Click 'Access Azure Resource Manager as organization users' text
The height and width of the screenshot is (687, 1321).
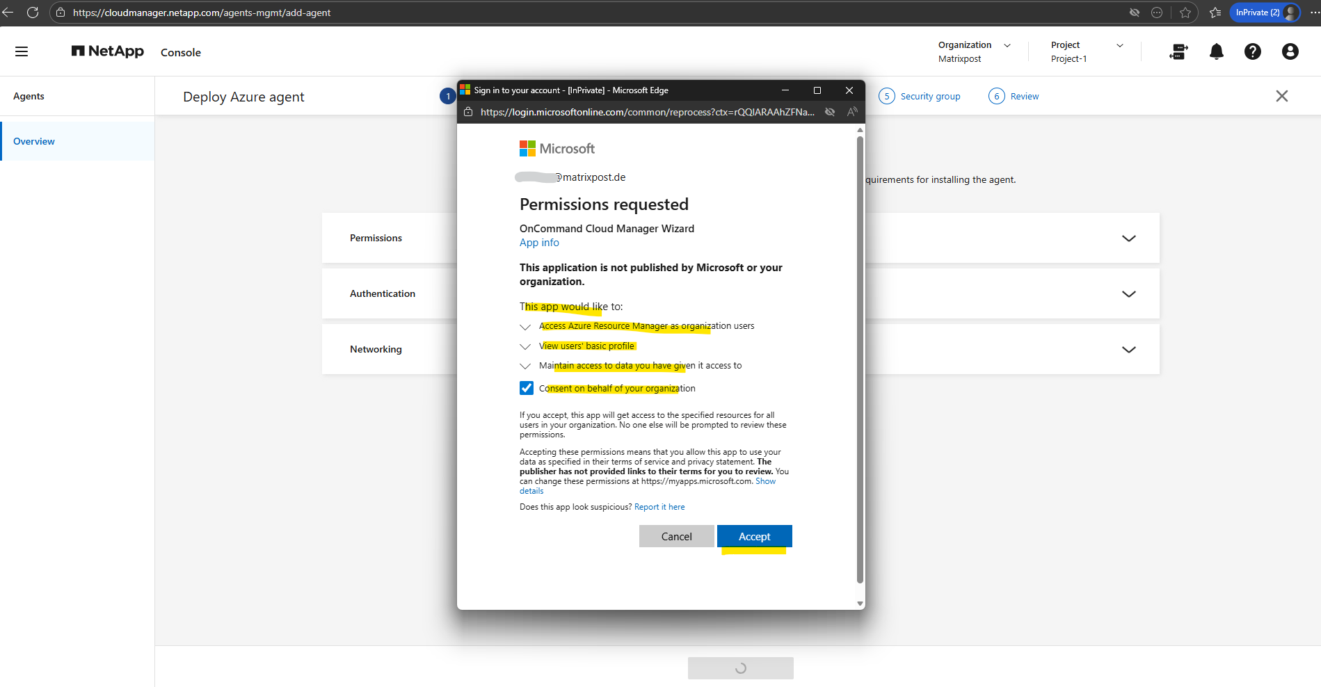point(646,326)
